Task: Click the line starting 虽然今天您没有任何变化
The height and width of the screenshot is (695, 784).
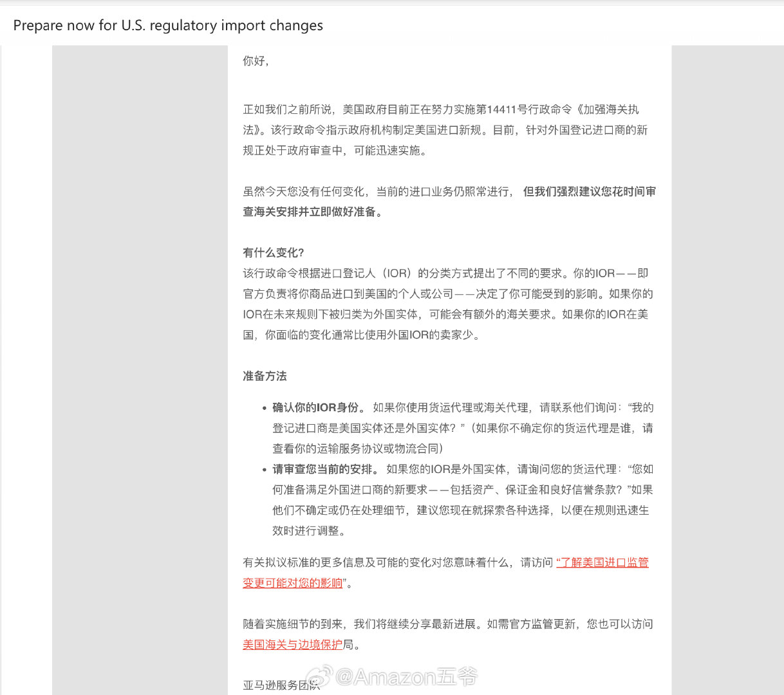Action: pyautogui.click(x=449, y=192)
